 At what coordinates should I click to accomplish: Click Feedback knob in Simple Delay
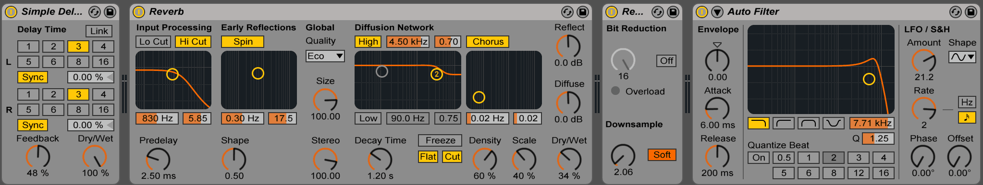(x=38, y=156)
